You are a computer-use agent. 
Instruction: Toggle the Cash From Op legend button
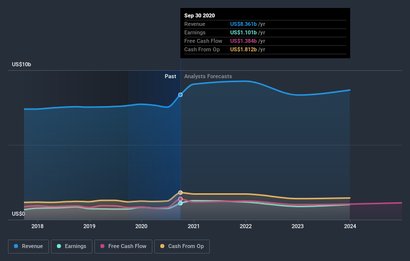(182, 247)
